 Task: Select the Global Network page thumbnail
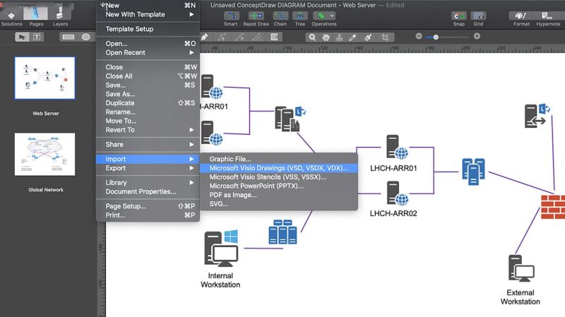[x=44, y=154]
